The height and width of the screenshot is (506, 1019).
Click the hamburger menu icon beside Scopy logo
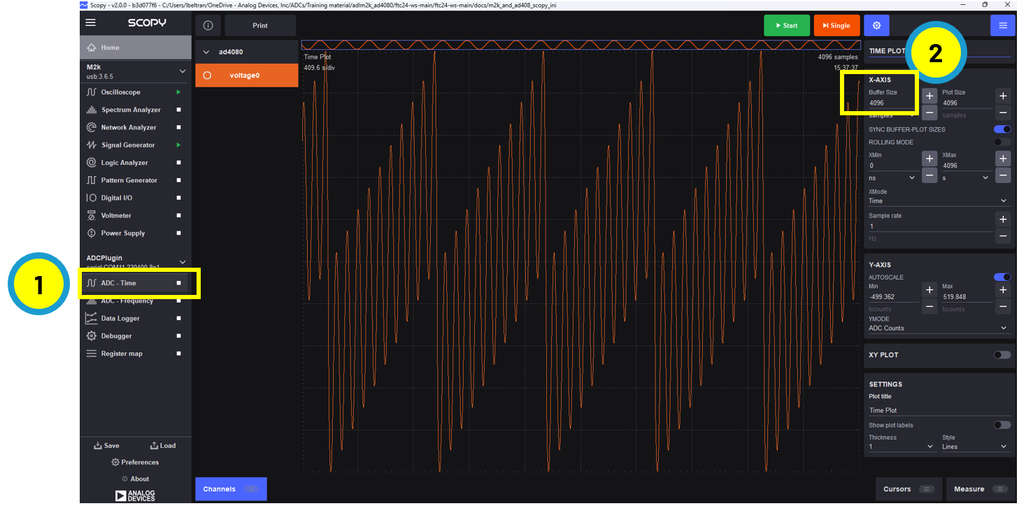point(90,22)
